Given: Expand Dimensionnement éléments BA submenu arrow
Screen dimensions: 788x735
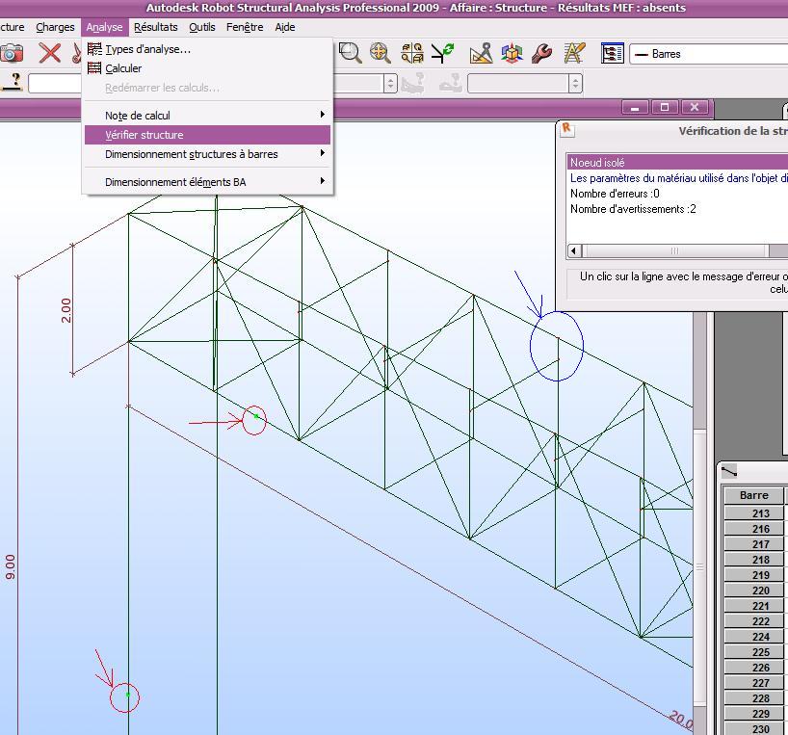Looking at the screenshot, I should (x=322, y=181).
